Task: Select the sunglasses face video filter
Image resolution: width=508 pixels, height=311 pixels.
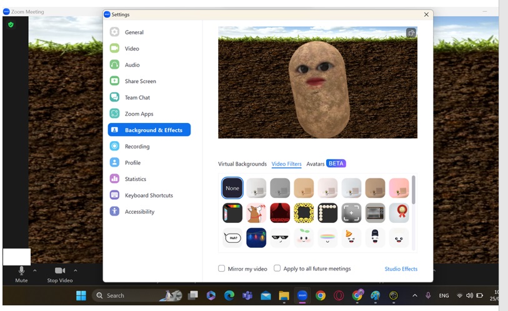Action: [x=280, y=238]
